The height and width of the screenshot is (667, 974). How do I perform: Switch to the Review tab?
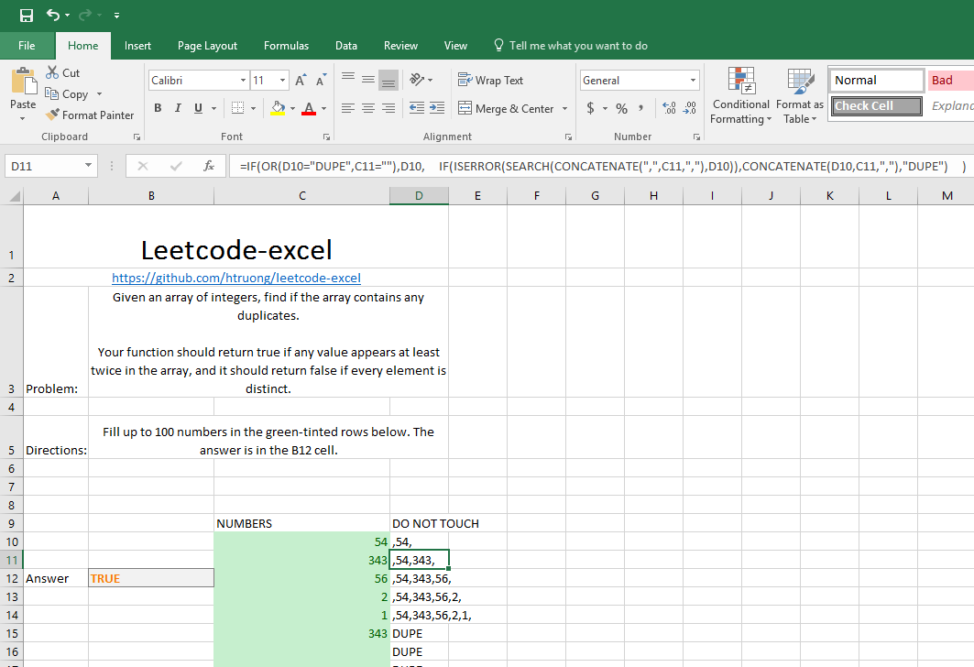(400, 45)
